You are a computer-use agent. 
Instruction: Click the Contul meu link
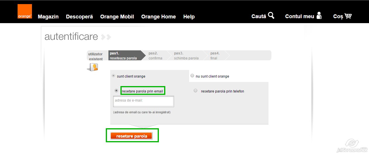point(300,16)
